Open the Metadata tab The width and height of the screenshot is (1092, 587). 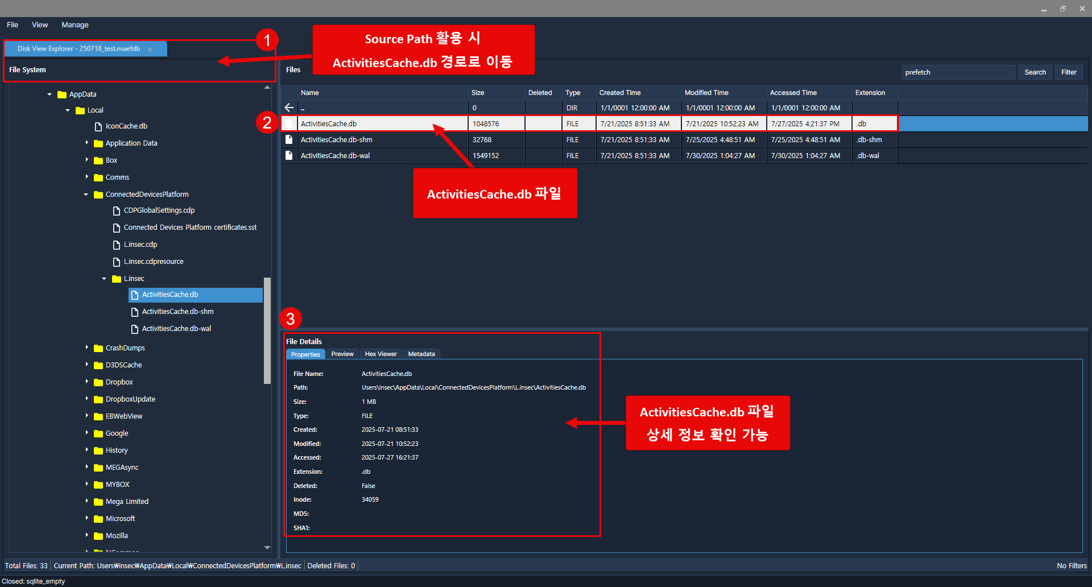pyautogui.click(x=421, y=354)
